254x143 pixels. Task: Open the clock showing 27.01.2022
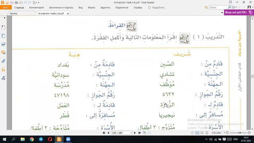[246, 139]
